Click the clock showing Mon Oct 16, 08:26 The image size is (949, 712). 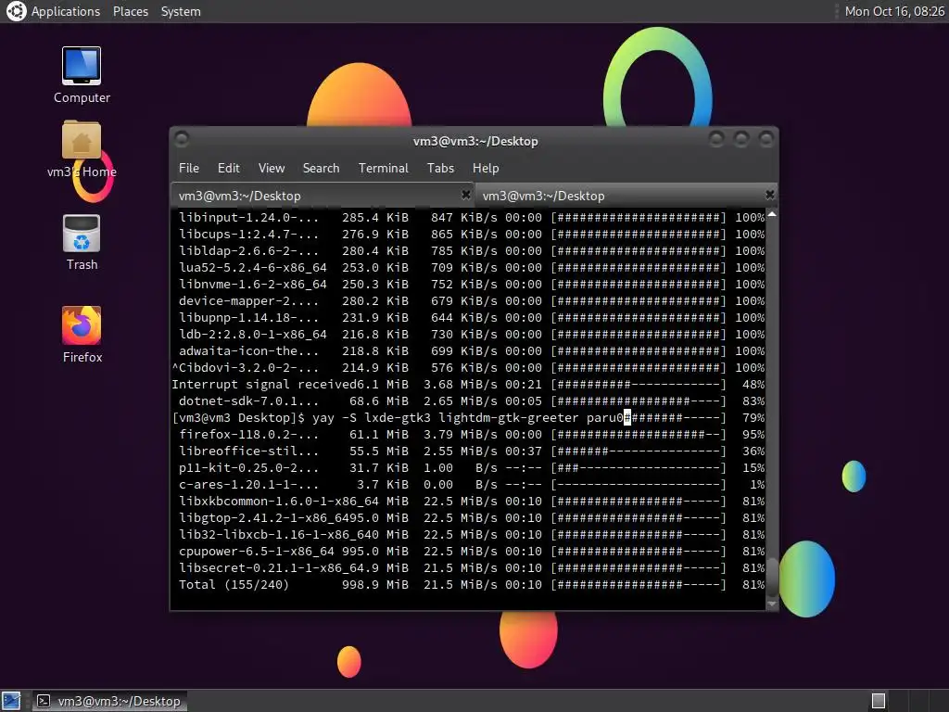(x=894, y=11)
